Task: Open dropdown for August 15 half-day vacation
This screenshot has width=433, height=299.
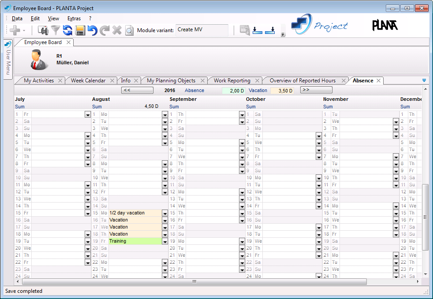Action: pos(165,213)
